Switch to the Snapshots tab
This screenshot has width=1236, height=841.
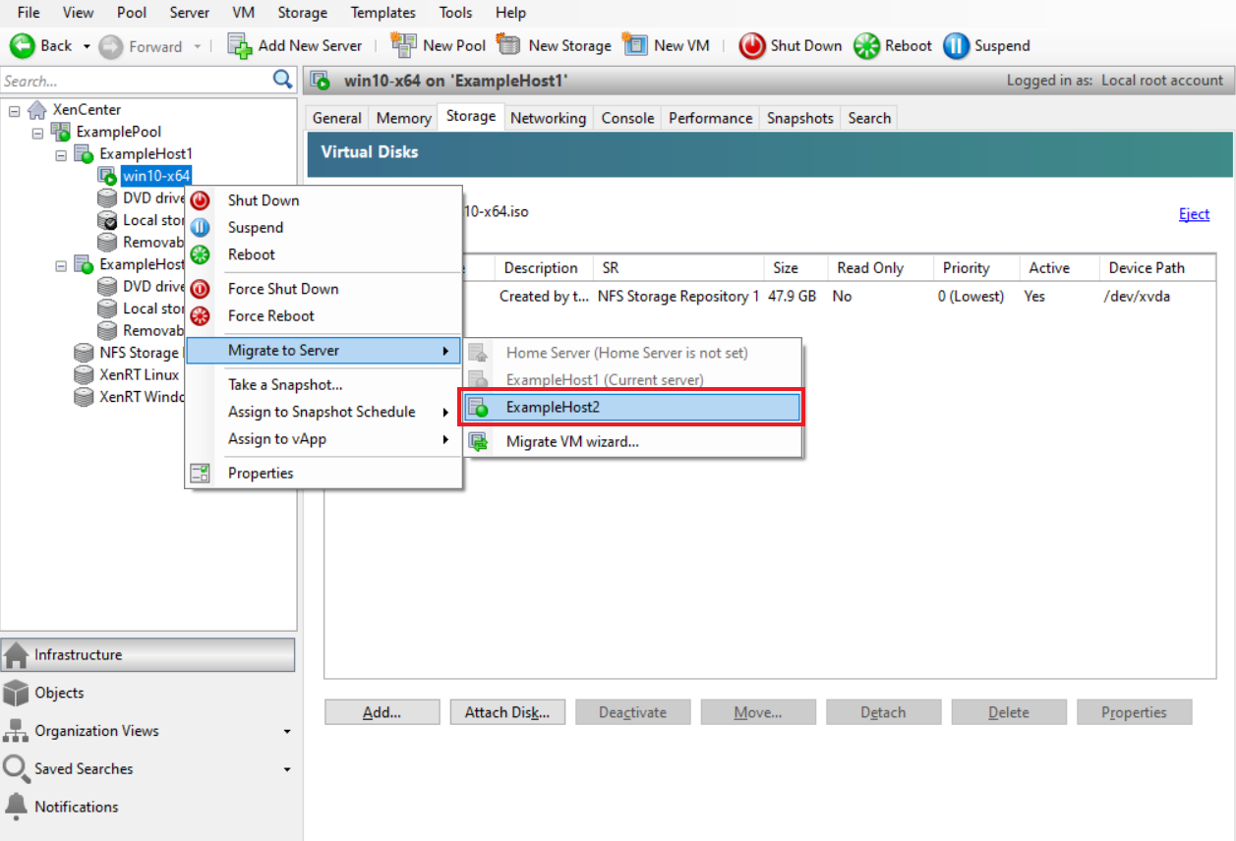(x=799, y=117)
